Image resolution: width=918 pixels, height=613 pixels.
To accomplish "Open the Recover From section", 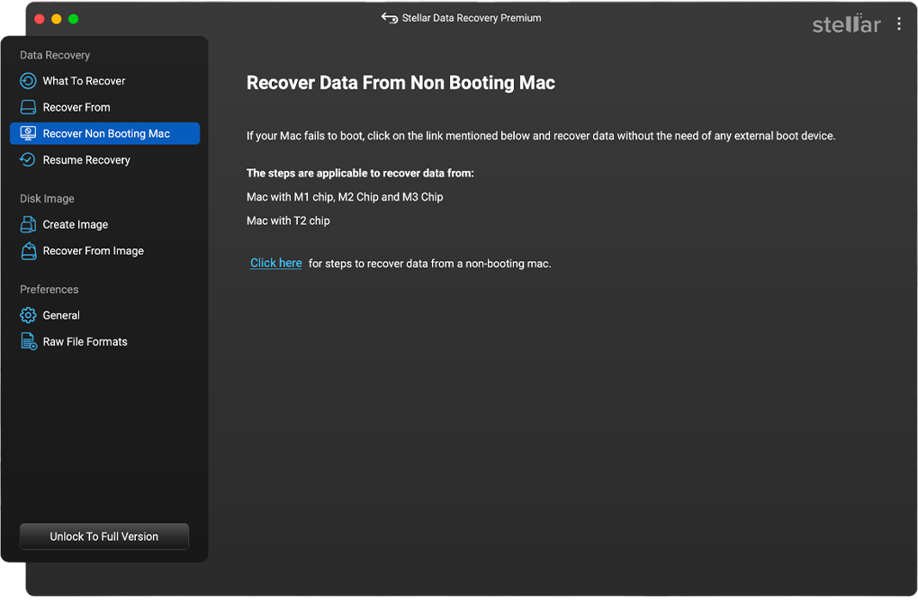I will tap(104, 107).
